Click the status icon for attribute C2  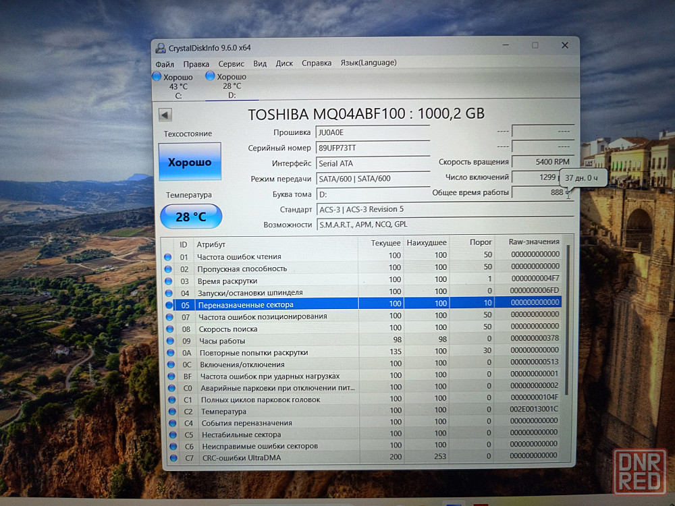click(173, 412)
